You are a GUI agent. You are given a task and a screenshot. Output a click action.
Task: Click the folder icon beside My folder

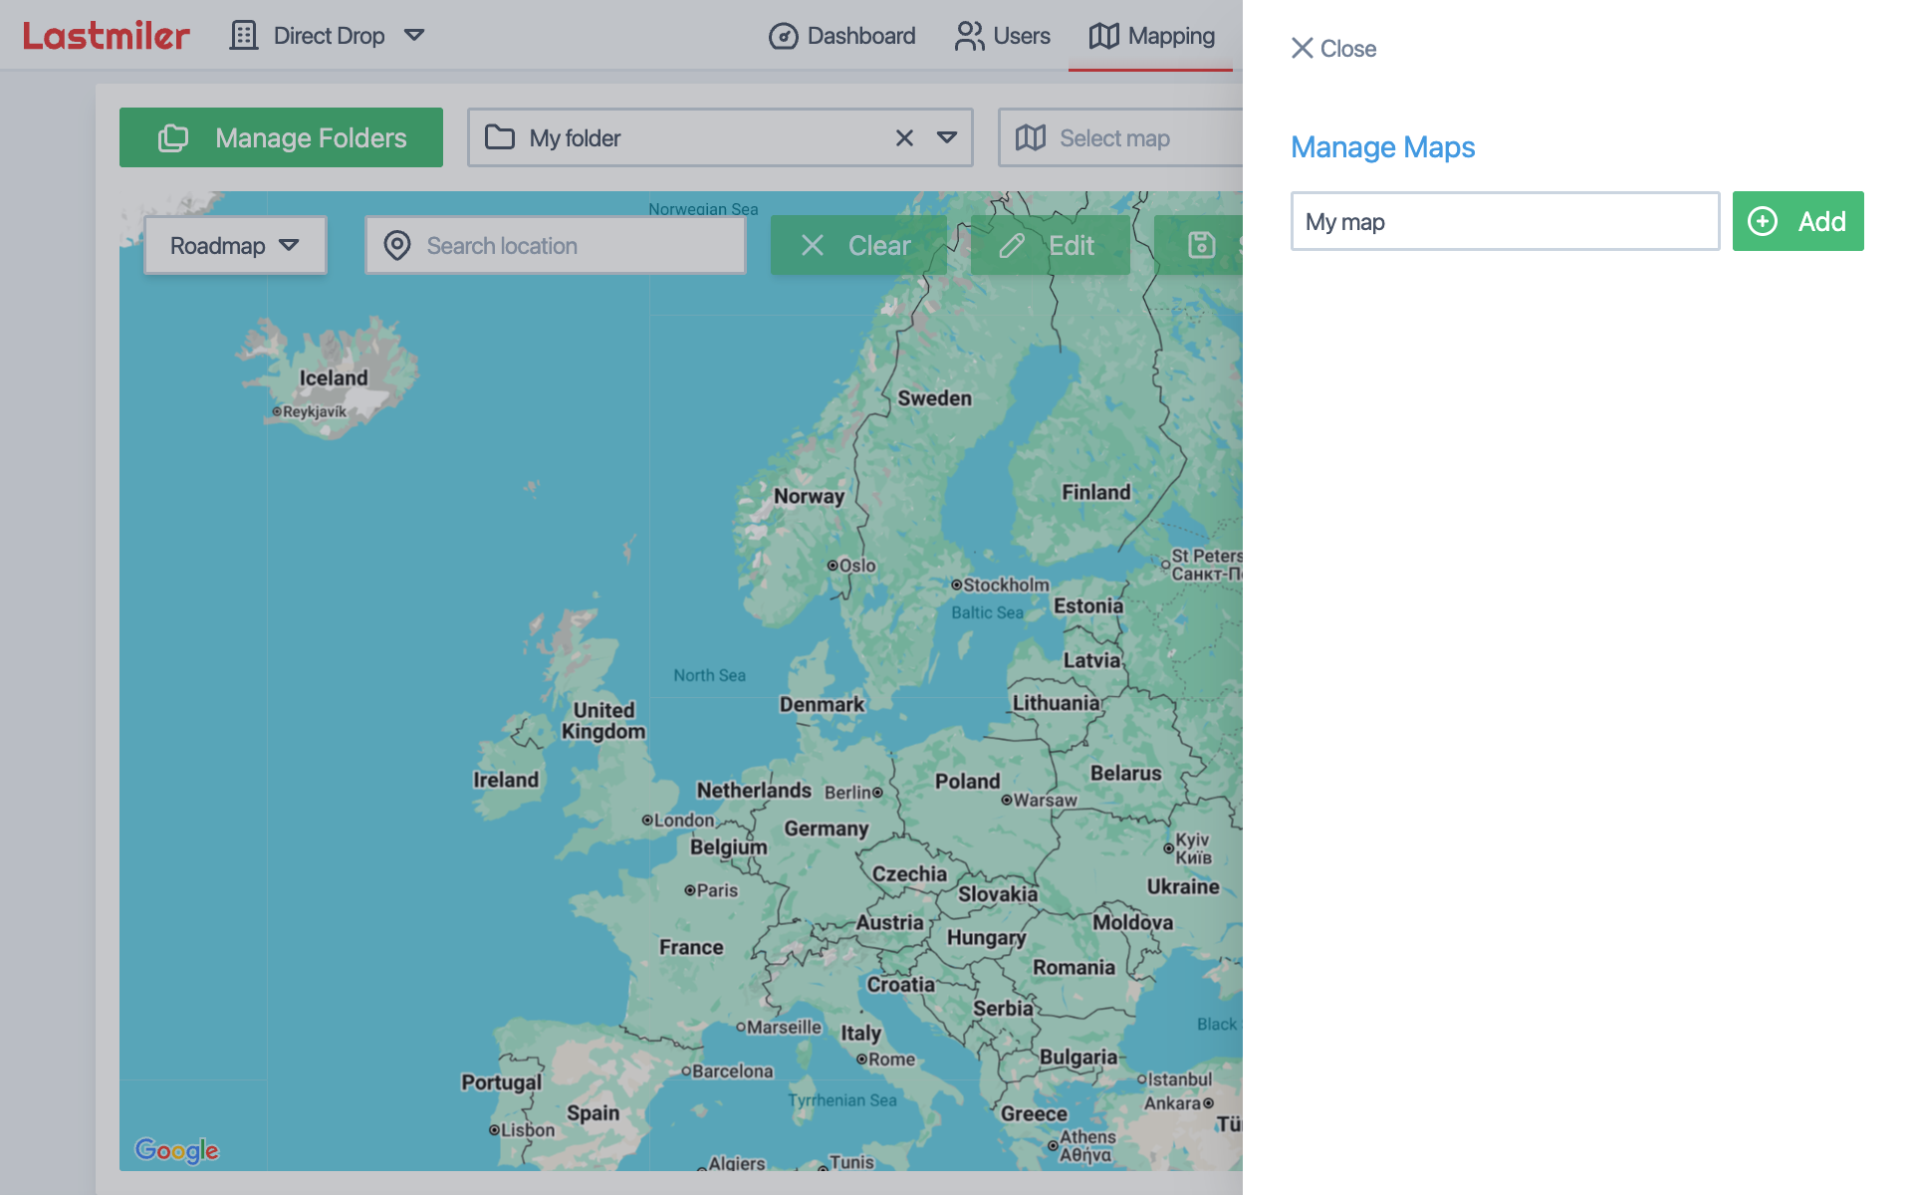point(500,137)
